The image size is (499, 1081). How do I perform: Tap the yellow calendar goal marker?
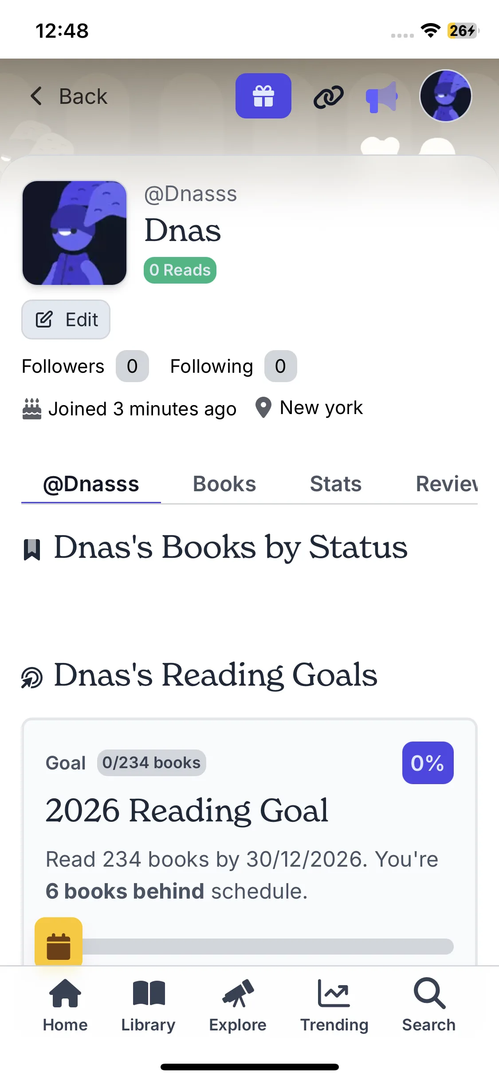[59, 941]
